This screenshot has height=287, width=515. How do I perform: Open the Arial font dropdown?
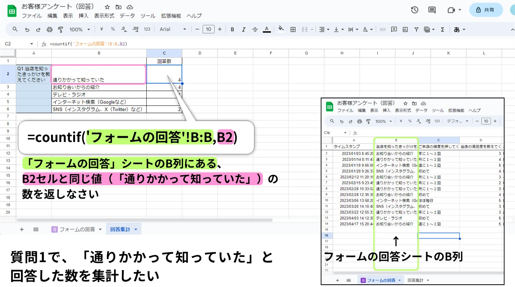(173, 29)
